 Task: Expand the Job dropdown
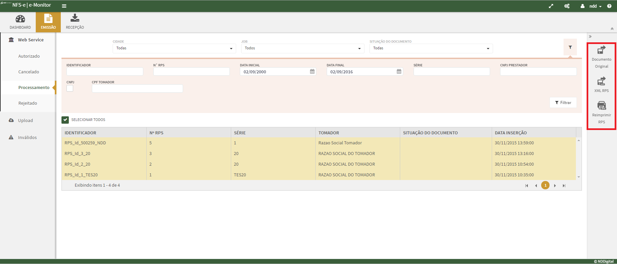(x=302, y=48)
